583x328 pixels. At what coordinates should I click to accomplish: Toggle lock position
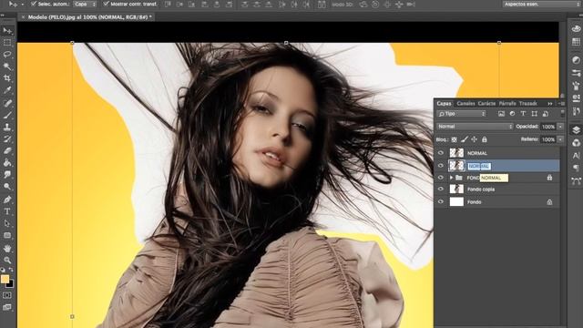tap(474, 139)
